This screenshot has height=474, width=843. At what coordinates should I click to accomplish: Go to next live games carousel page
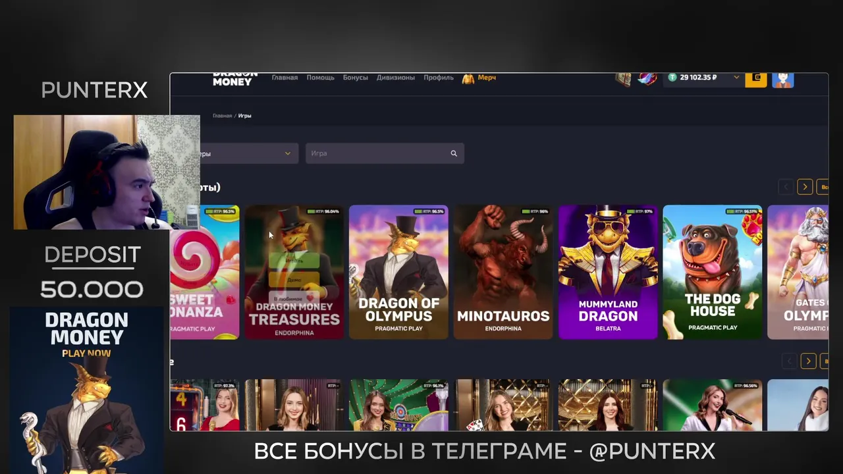808,361
